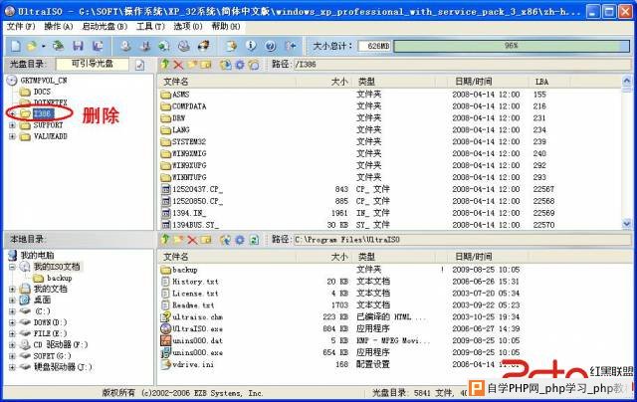This screenshot has height=402, width=637.
Task: Open the 文件(F) menu
Action: tap(21, 27)
